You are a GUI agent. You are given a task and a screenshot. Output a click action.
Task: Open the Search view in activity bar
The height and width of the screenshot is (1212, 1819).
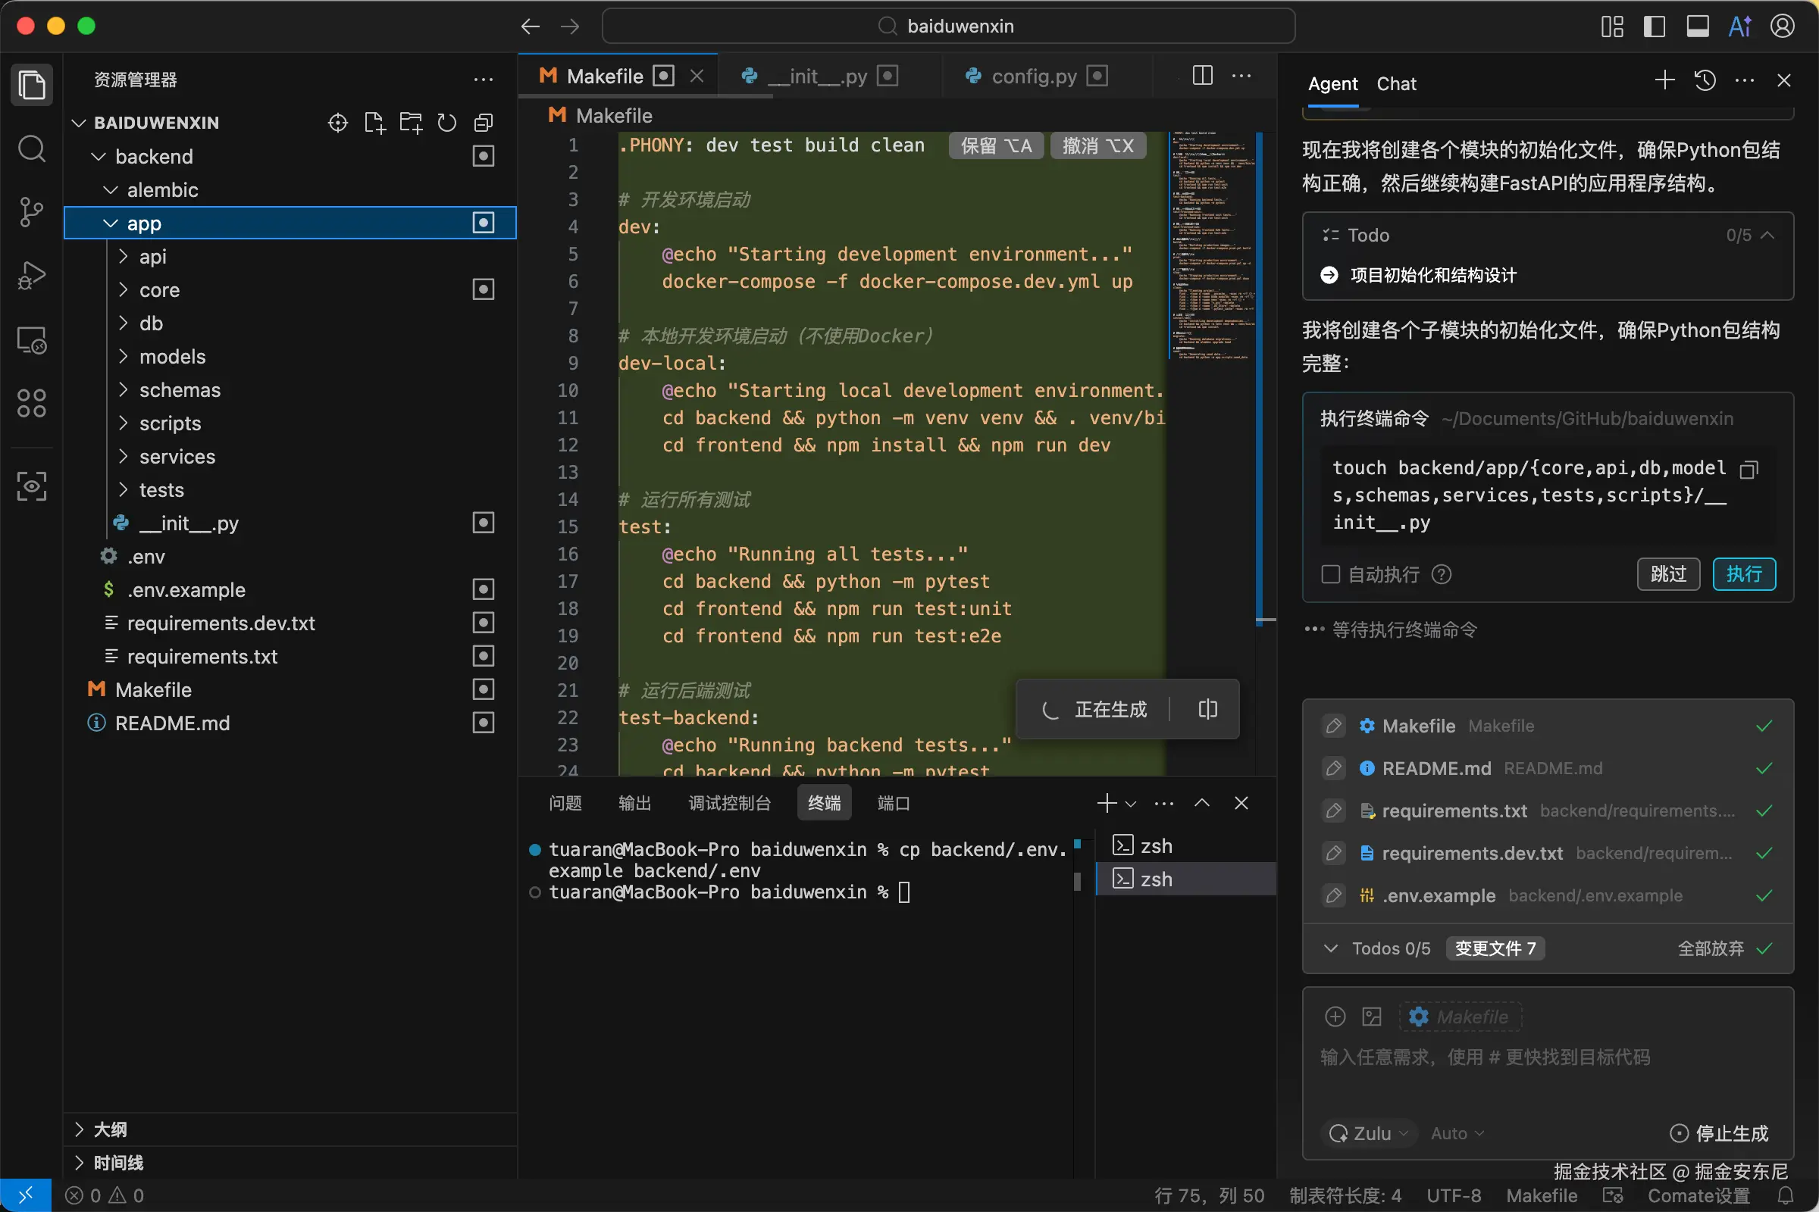[31, 148]
